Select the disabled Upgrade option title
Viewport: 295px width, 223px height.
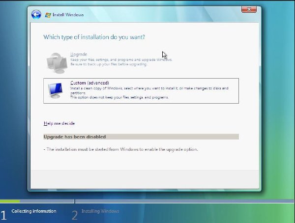point(79,55)
